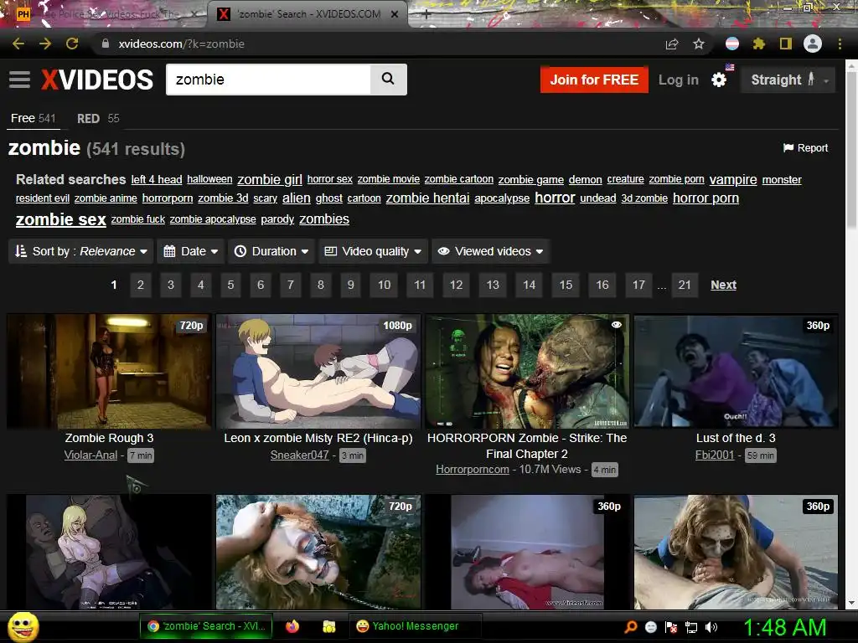Switch to the first browser tab with PH icon

104,14
